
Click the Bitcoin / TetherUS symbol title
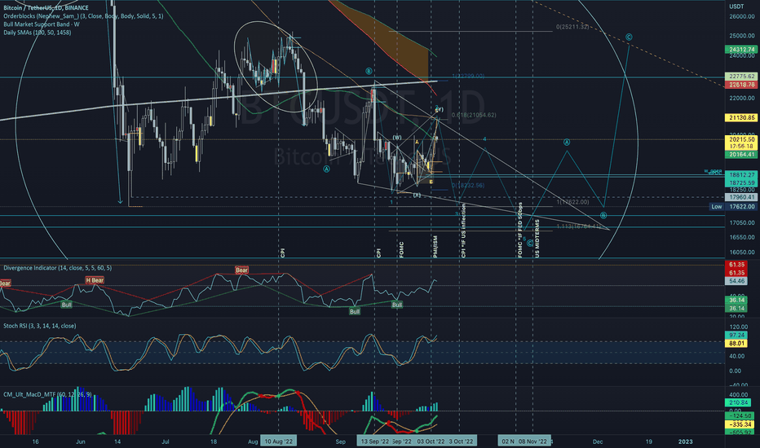[x=46, y=8]
